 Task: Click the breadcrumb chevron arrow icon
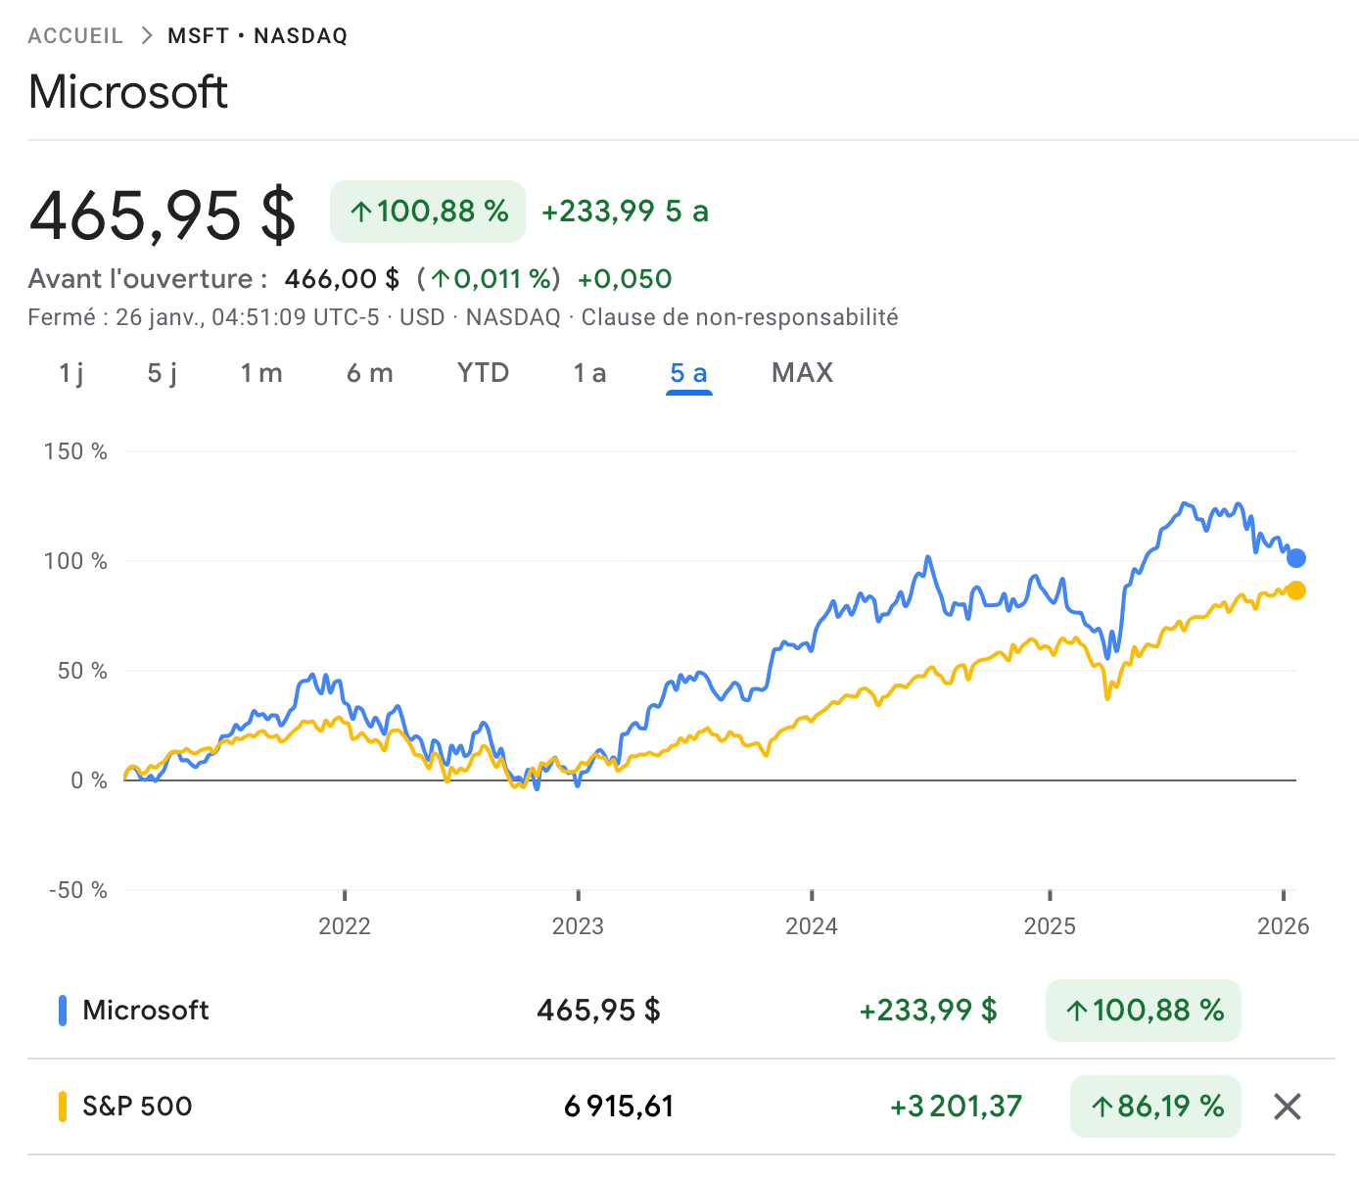click(x=147, y=36)
